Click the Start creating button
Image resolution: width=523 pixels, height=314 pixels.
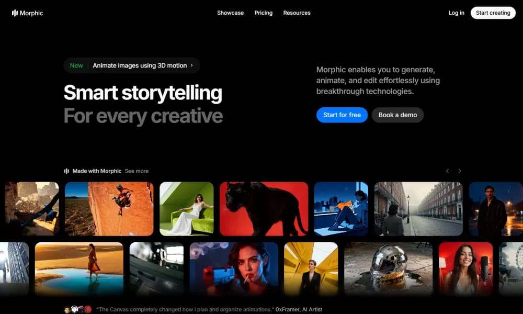(x=493, y=13)
